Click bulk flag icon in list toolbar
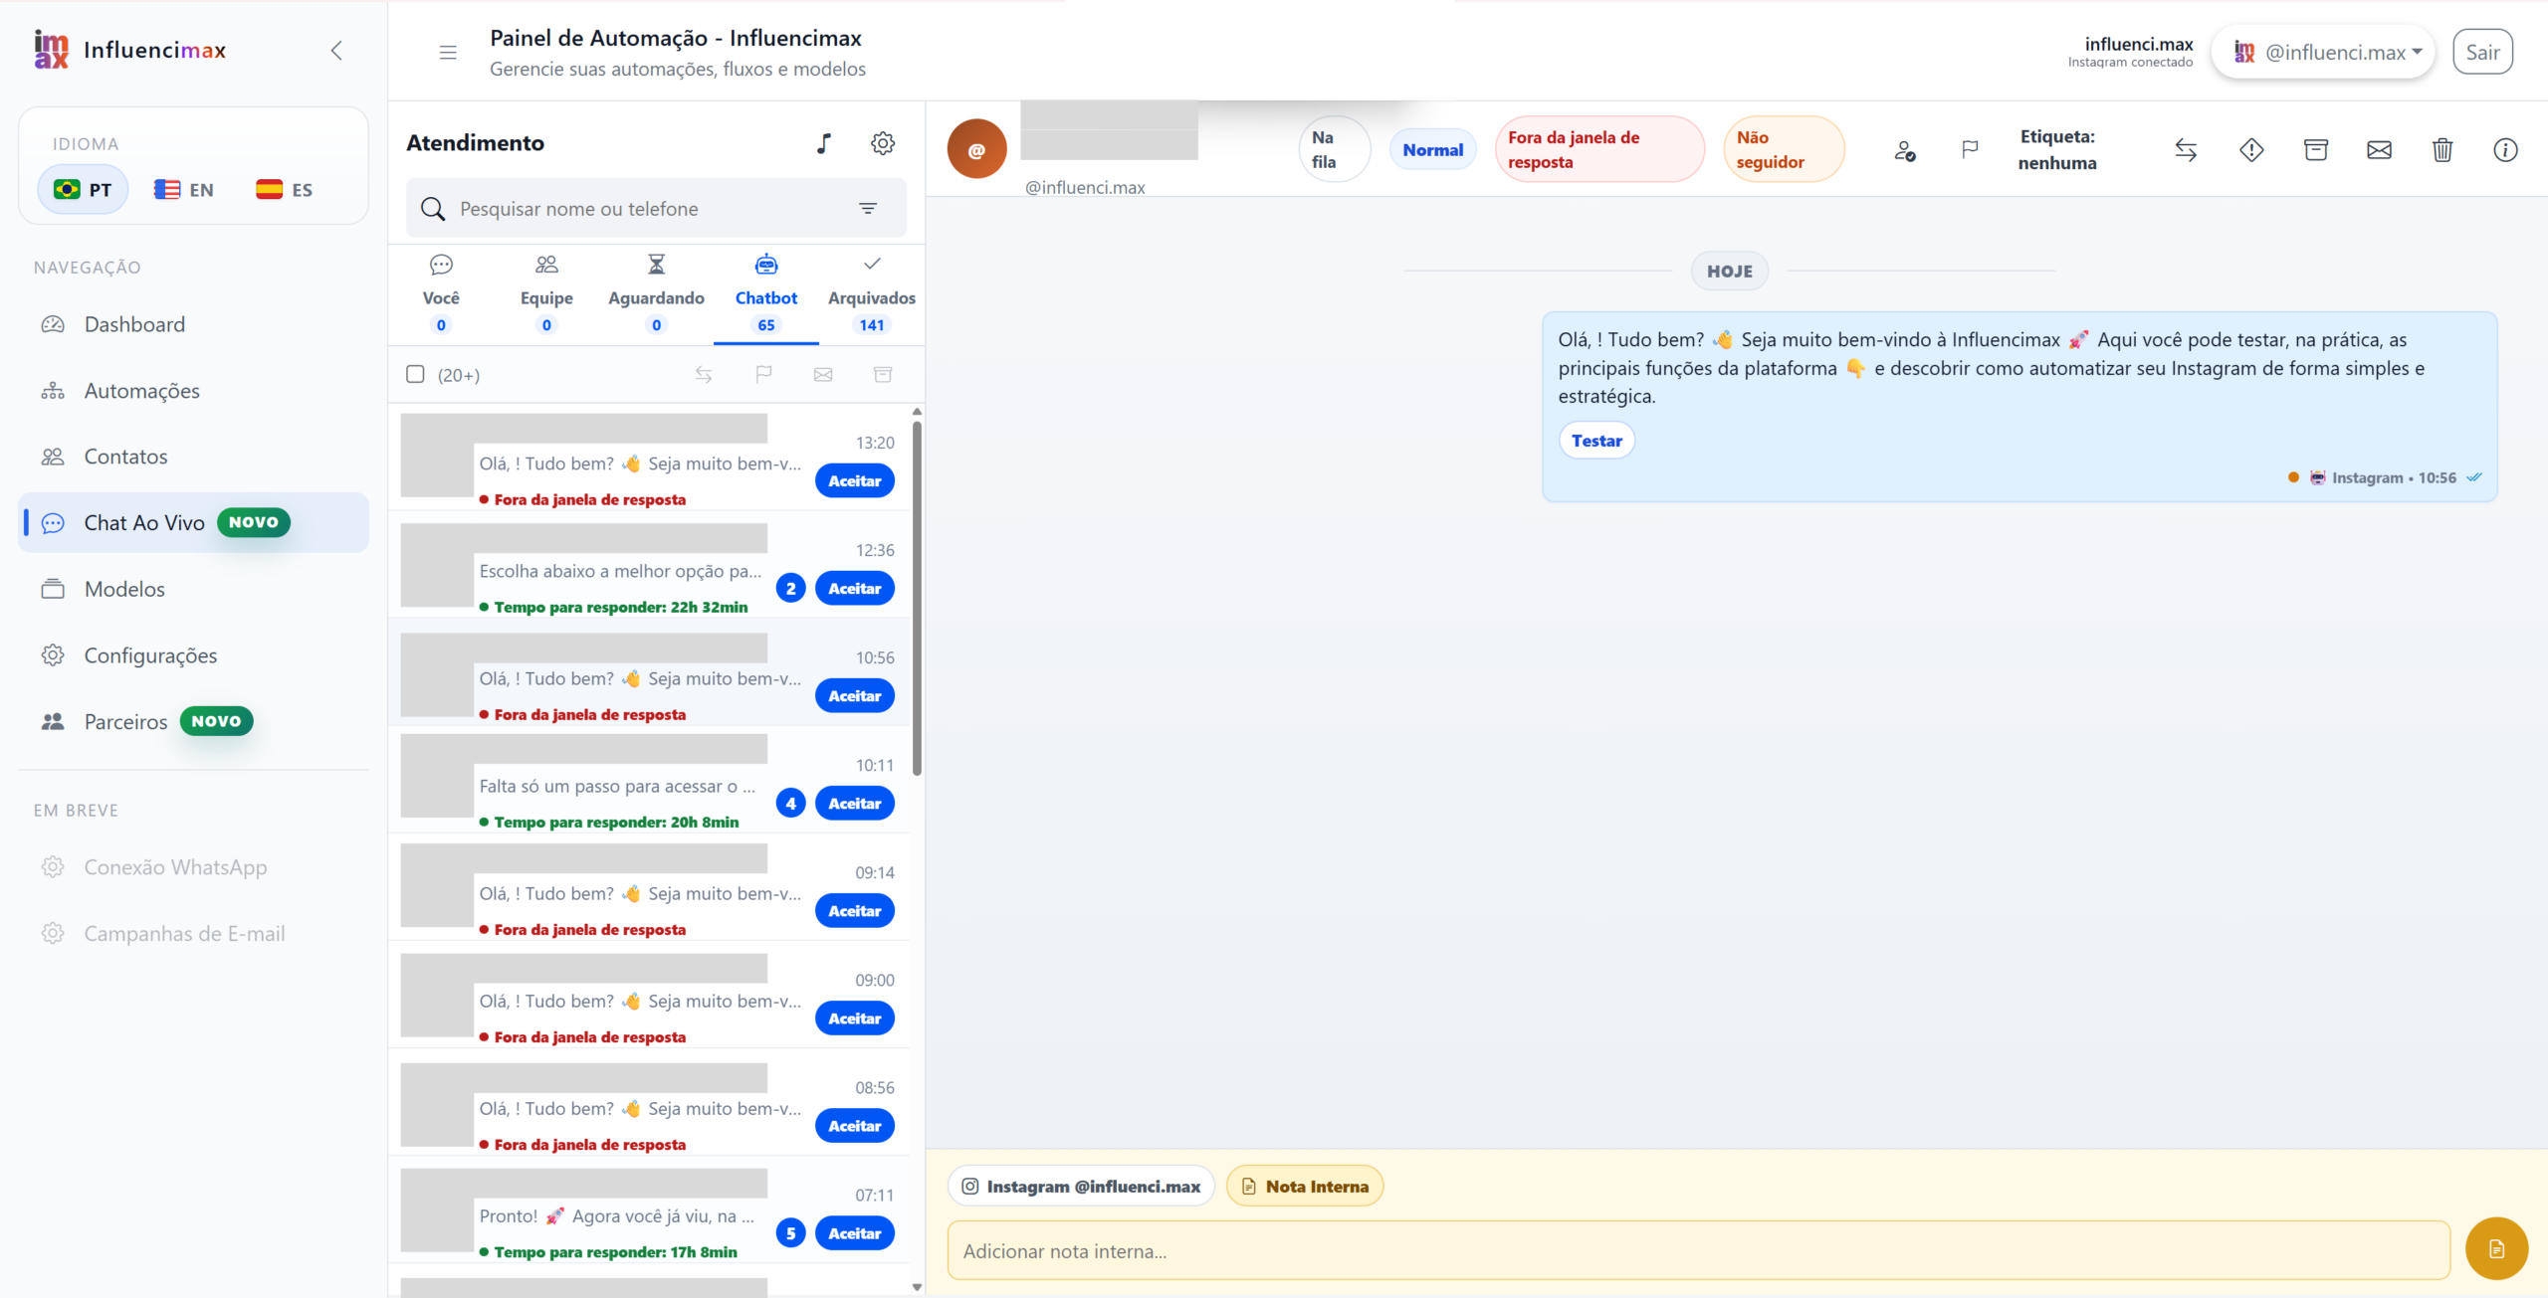 (x=763, y=374)
